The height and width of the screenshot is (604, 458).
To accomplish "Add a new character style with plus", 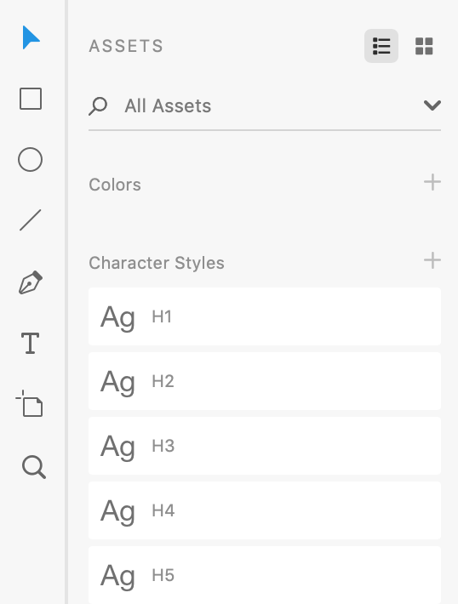I will [x=432, y=260].
